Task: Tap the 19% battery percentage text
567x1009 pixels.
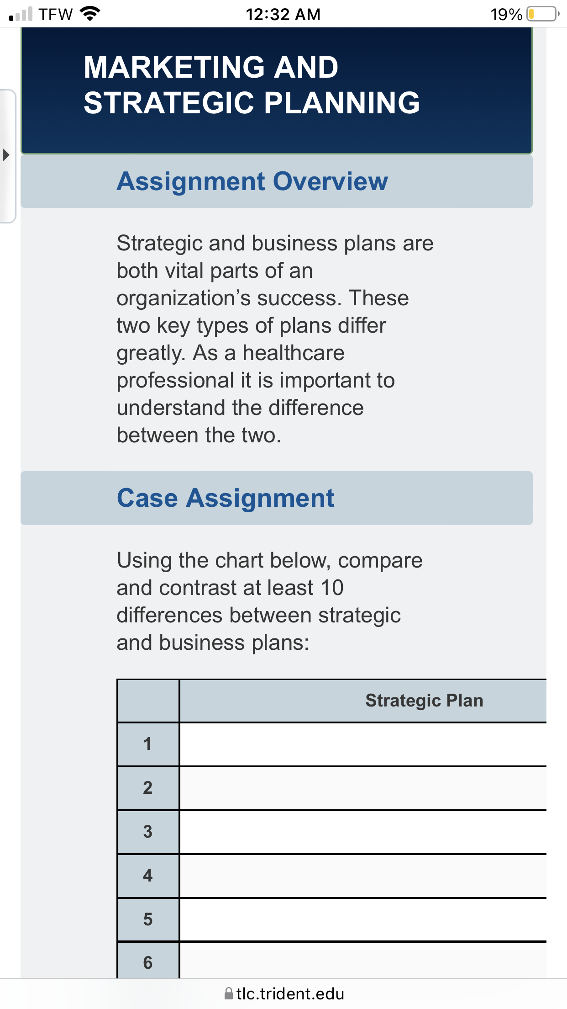Action: (506, 15)
